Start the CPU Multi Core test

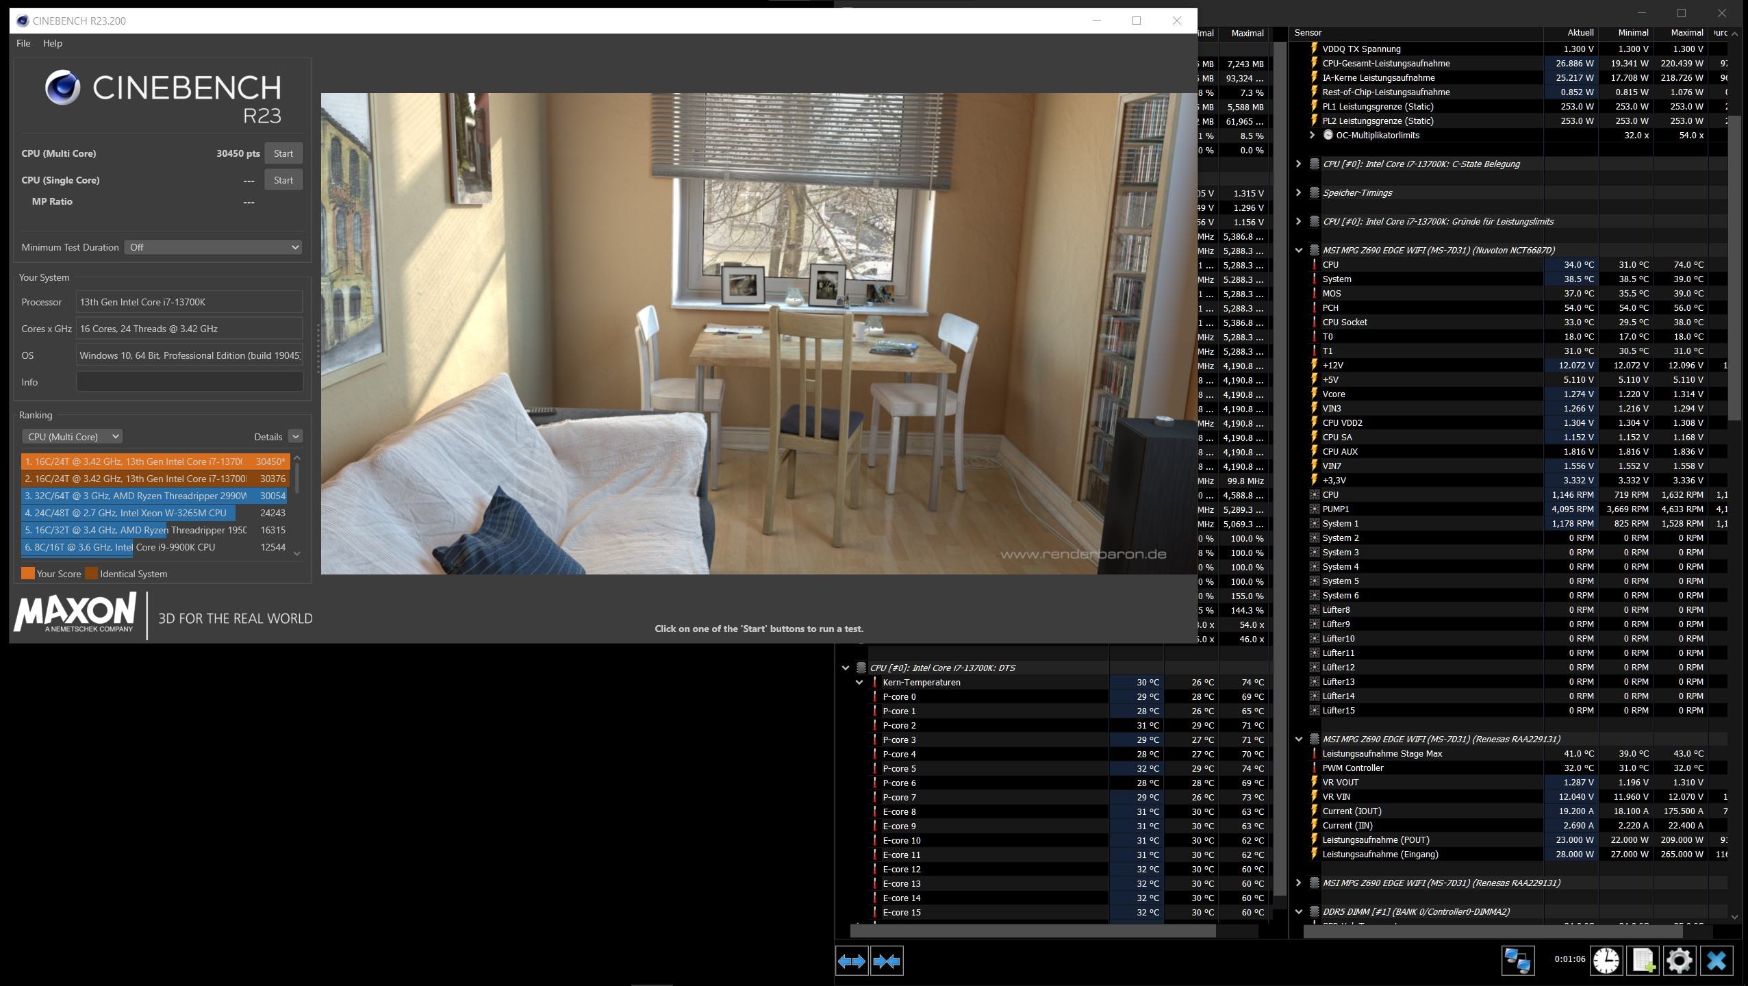[x=283, y=153]
